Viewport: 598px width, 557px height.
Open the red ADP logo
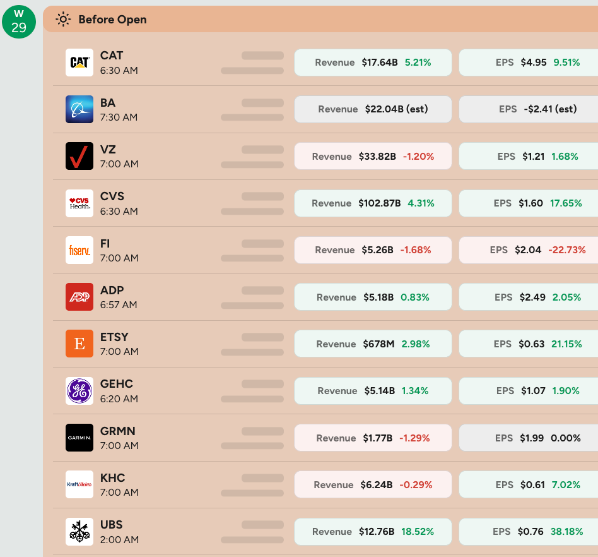click(x=79, y=297)
